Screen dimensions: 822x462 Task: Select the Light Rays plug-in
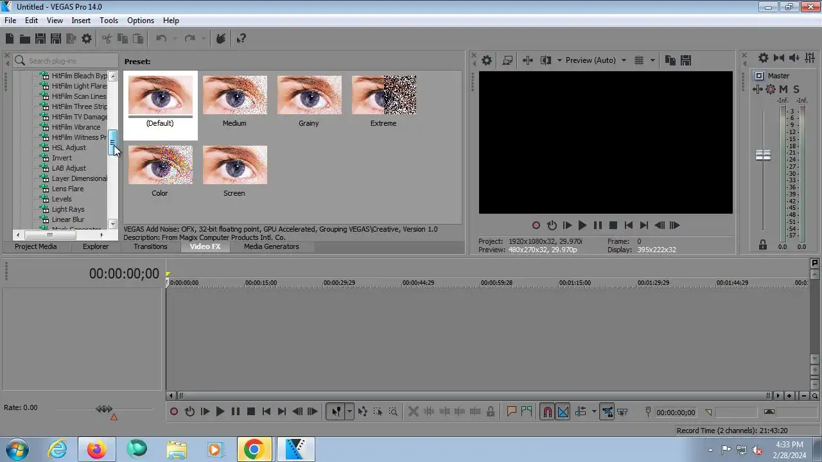click(68, 209)
